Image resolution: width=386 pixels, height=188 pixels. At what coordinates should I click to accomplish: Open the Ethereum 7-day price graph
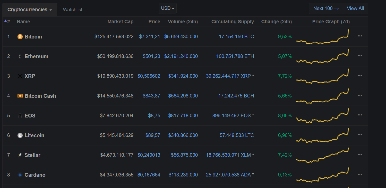tap(322, 56)
